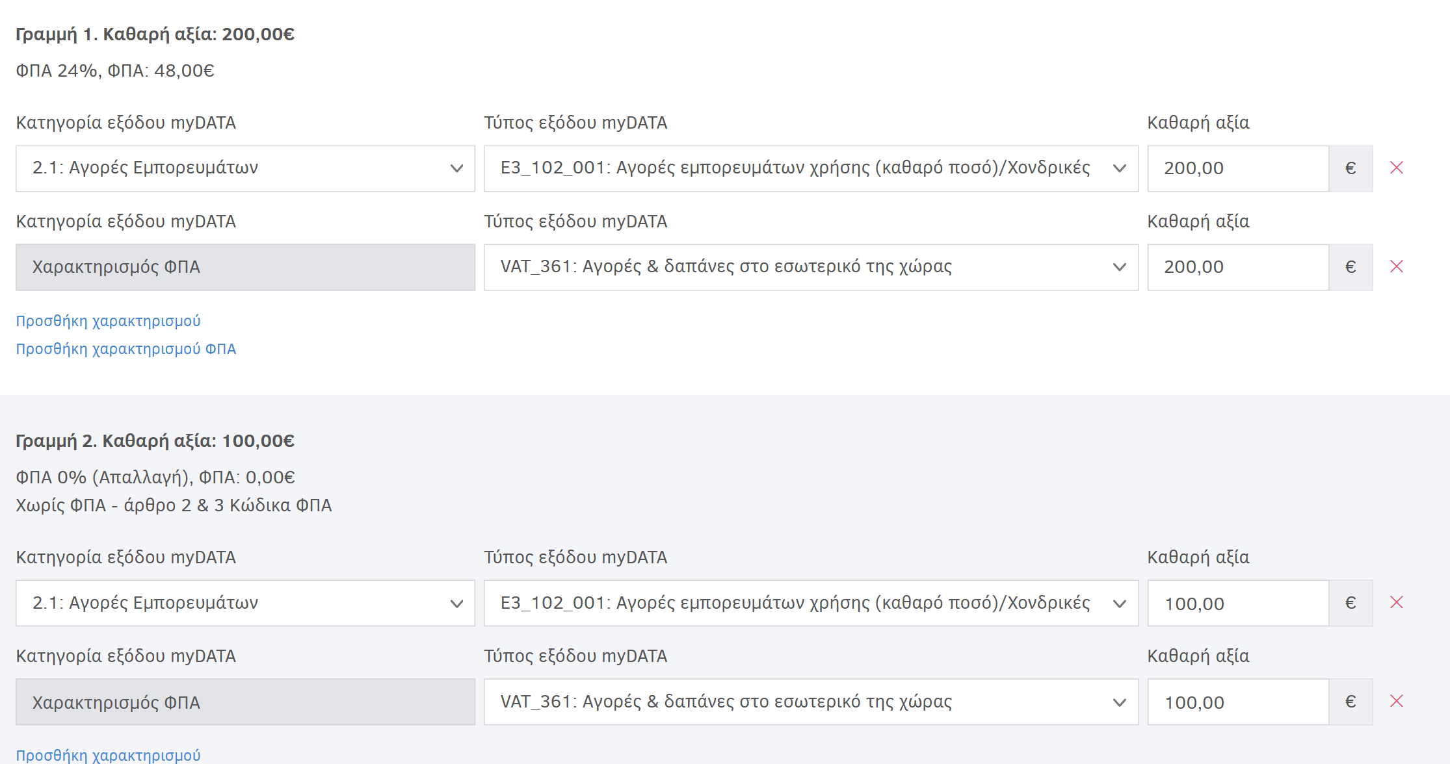Click Προσθήκη χαρακτηρισμού link under Γραμμή 1

click(x=108, y=321)
